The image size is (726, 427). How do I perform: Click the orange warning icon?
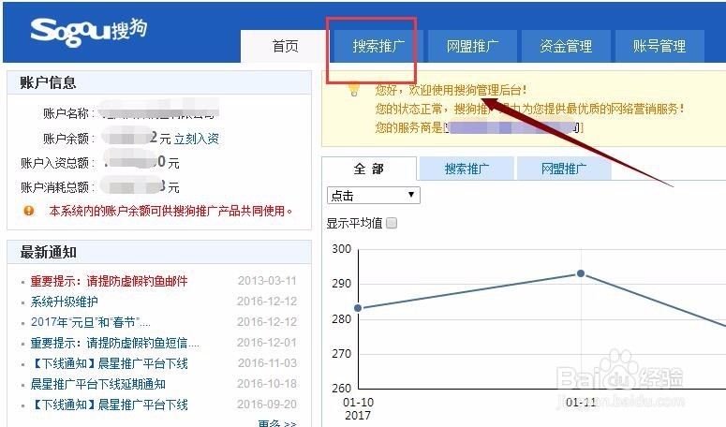(x=29, y=211)
